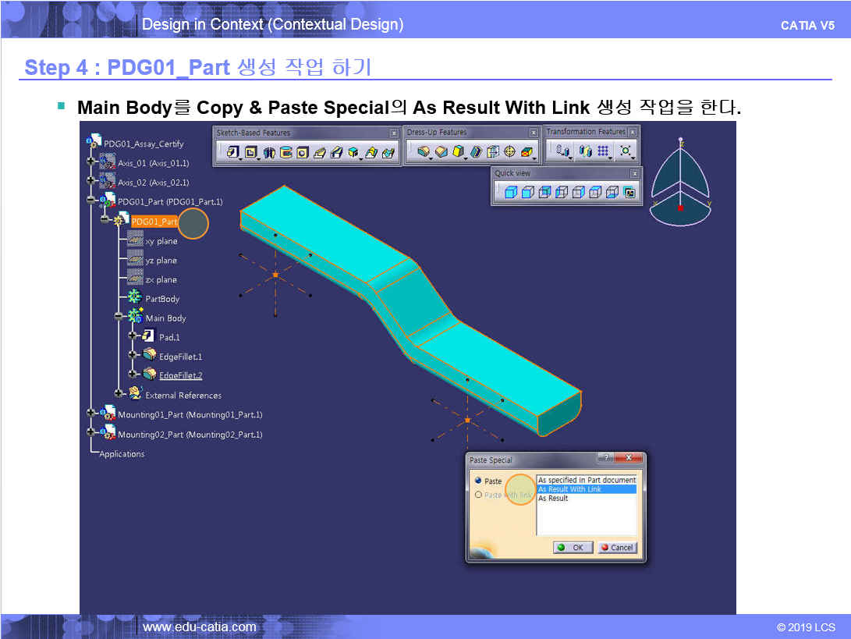Choose 'As Result With Link' in the list
The image size is (851, 639).
(x=586, y=489)
